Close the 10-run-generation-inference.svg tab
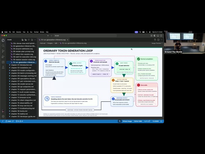 coord(68,40)
